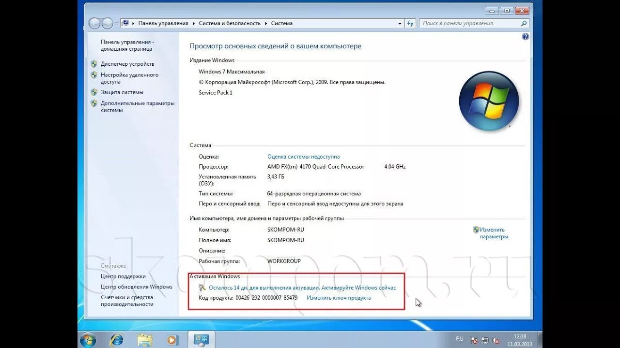Open Диспетчер устройств link
Viewport: 620px width, 348px height.
click(x=127, y=64)
